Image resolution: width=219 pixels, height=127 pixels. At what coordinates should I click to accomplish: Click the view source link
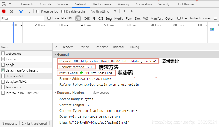(x=101, y=93)
